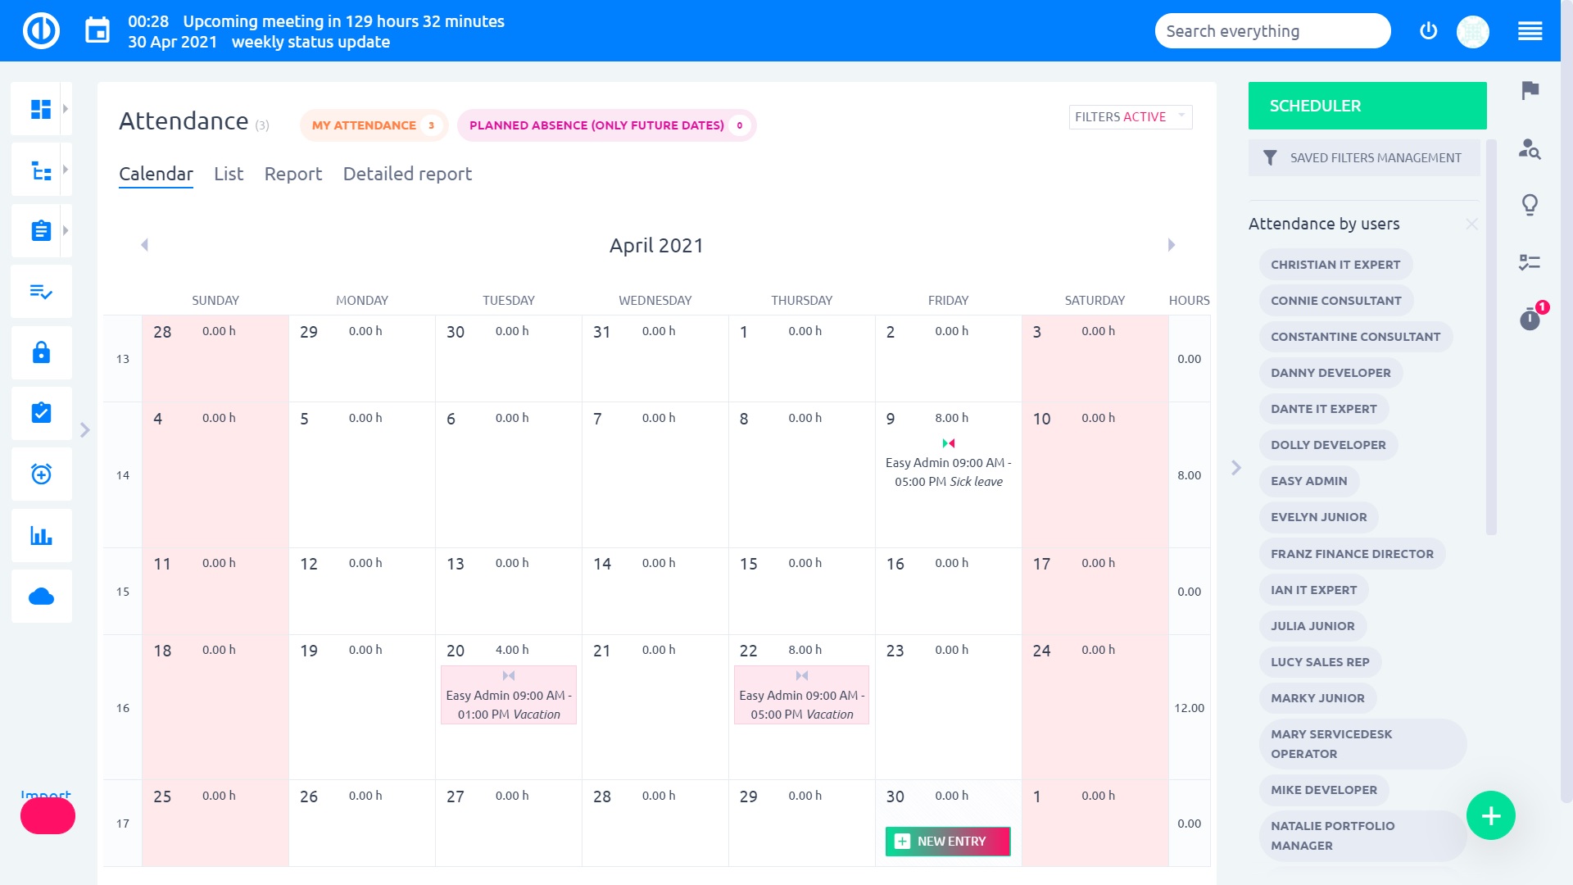Open Saved Filters Management
Screen dimensions: 1573x885
[1364, 158]
